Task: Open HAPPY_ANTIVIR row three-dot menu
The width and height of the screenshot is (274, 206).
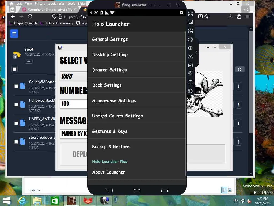Action: [238, 123]
